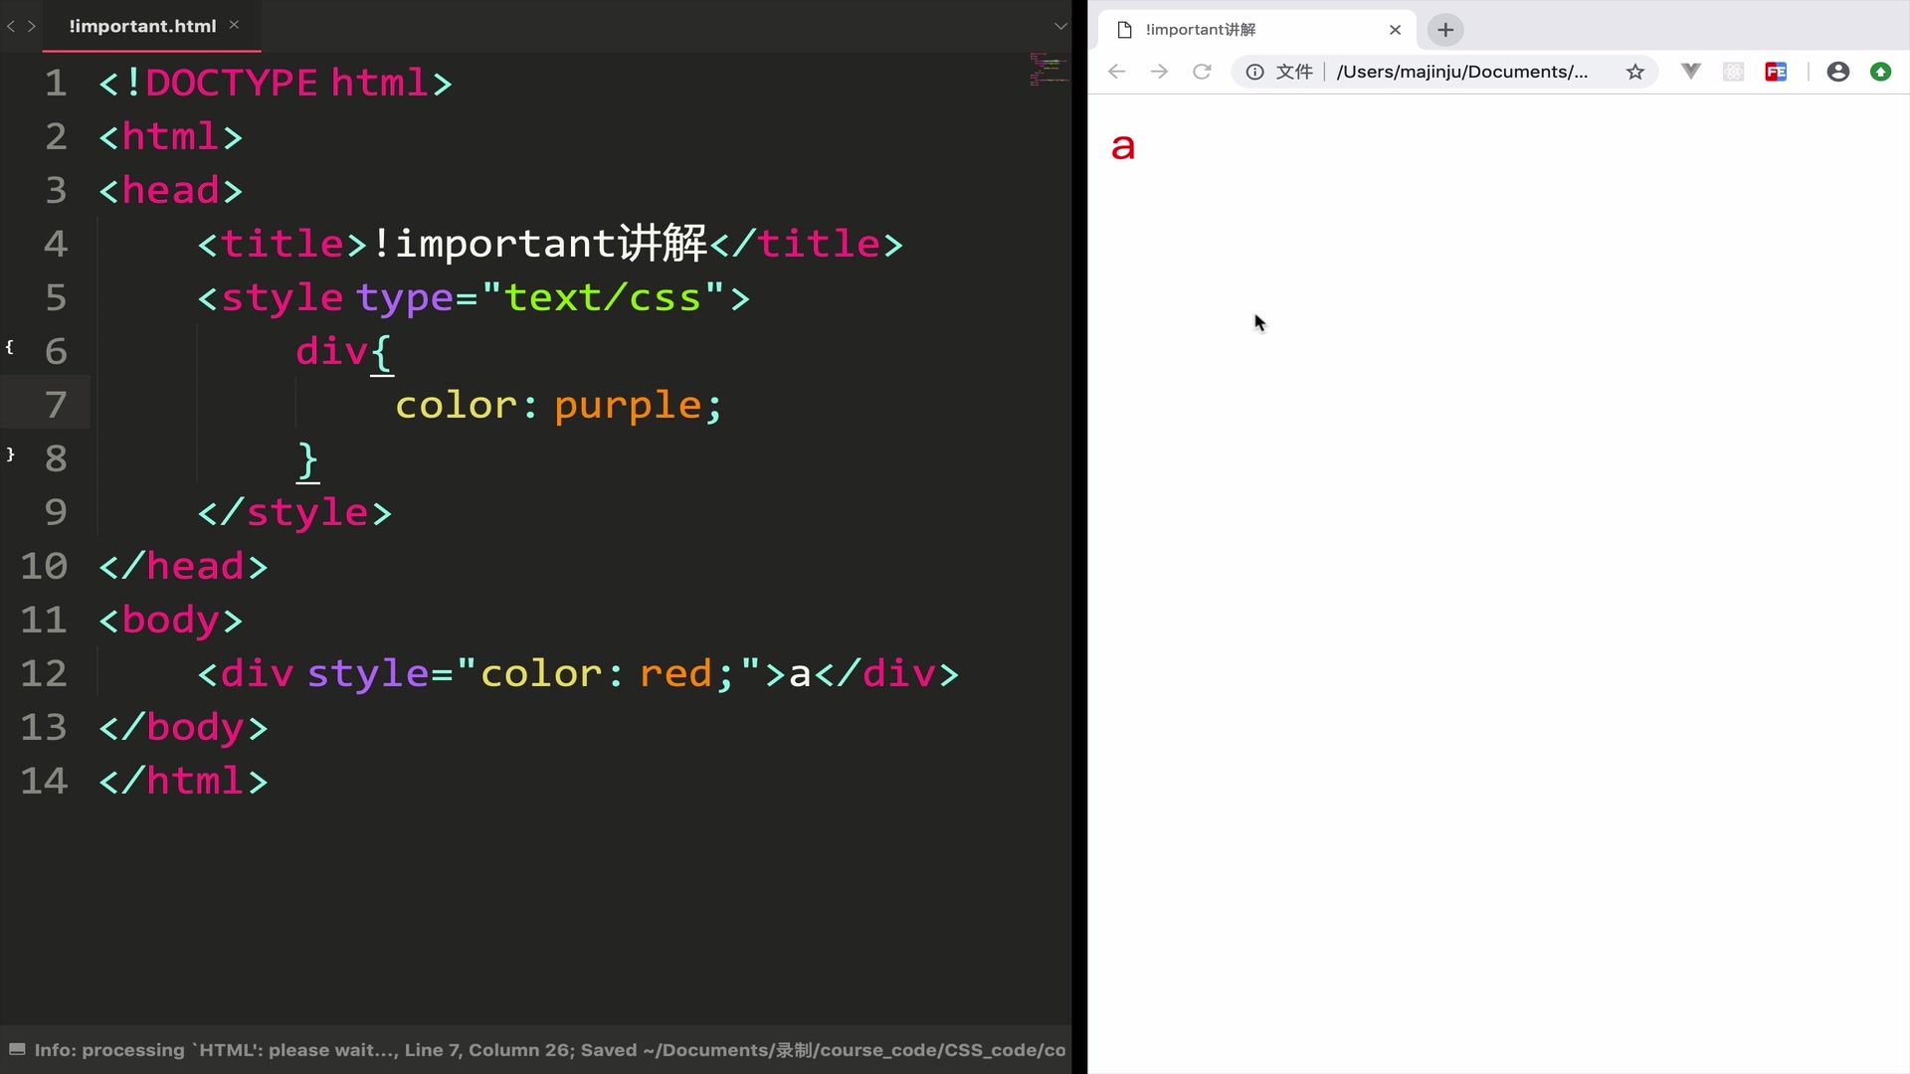Bookmark this page with the star icon
The height and width of the screenshot is (1074, 1910).
tap(1634, 72)
